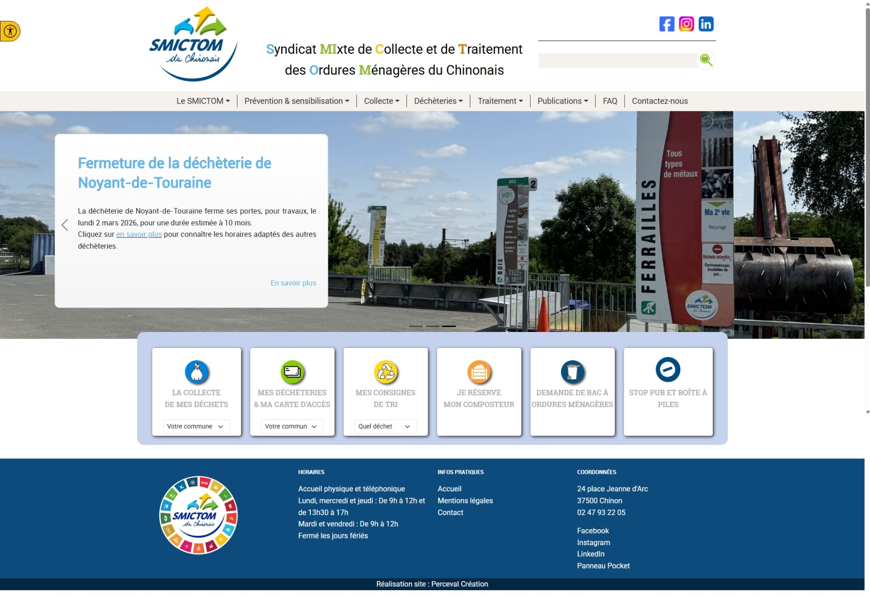Open the Instagram icon link

tap(686, 24)
